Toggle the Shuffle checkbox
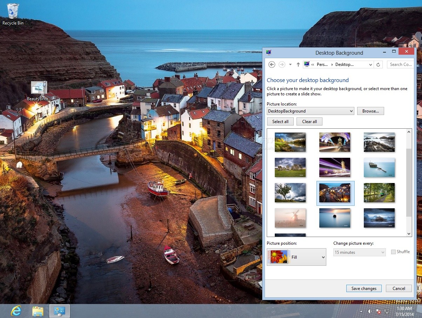Screen dimensions: 422x318 point(393,252)
